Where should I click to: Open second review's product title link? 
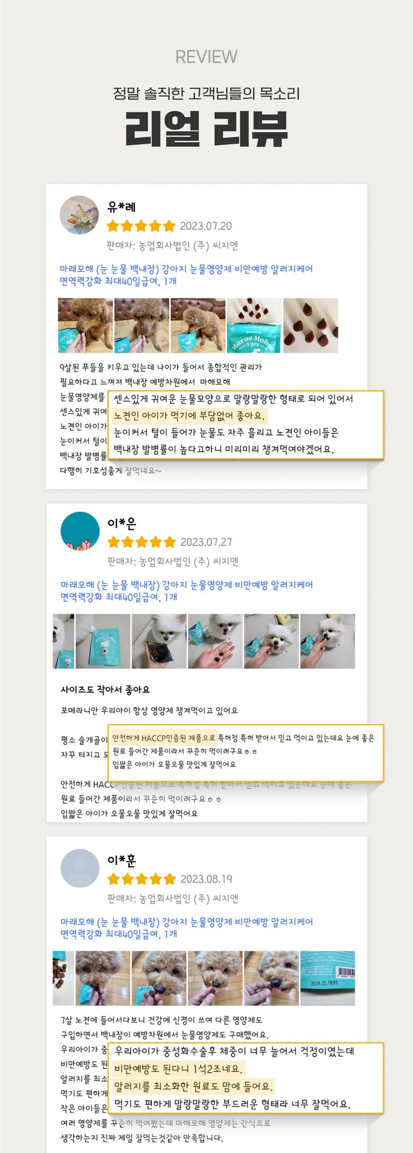(187, 590)
